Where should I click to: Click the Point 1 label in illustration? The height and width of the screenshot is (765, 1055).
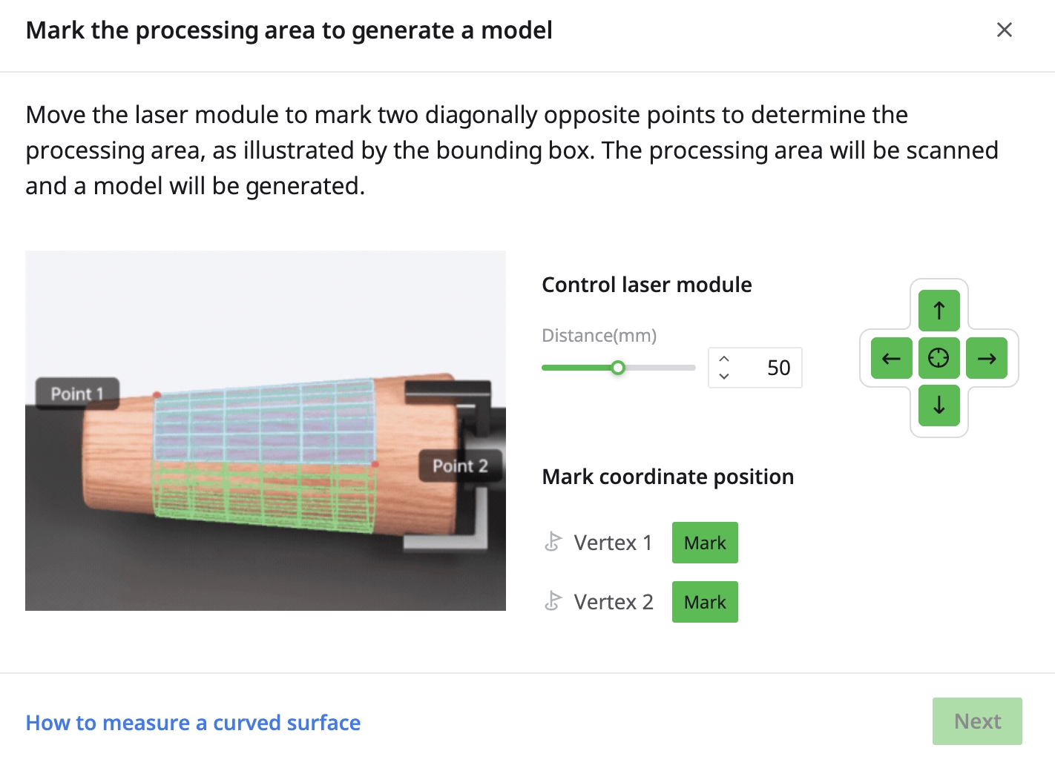[x=77, y=394]
